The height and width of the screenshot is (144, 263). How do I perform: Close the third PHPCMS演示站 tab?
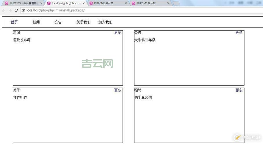tap(126, 3)
